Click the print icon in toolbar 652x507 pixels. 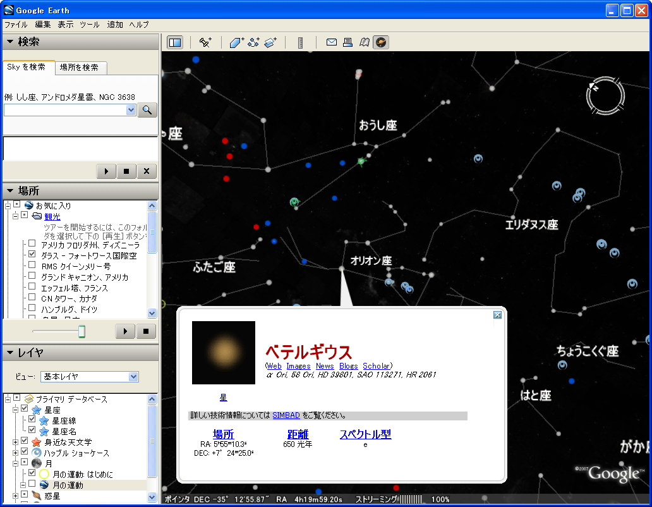pyautogui.click(x=347, y=42)
